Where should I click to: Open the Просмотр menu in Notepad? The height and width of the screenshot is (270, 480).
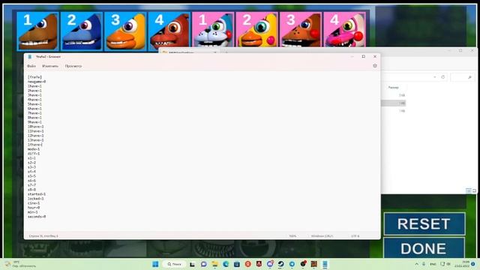(x=73, y=66)
